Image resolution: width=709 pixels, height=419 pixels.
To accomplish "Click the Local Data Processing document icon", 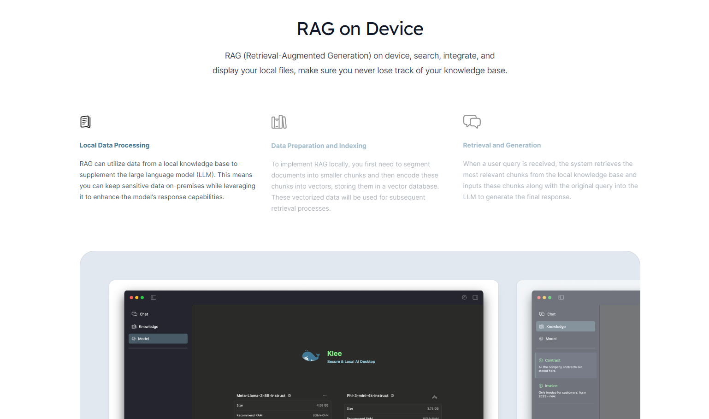I will 85,122.
